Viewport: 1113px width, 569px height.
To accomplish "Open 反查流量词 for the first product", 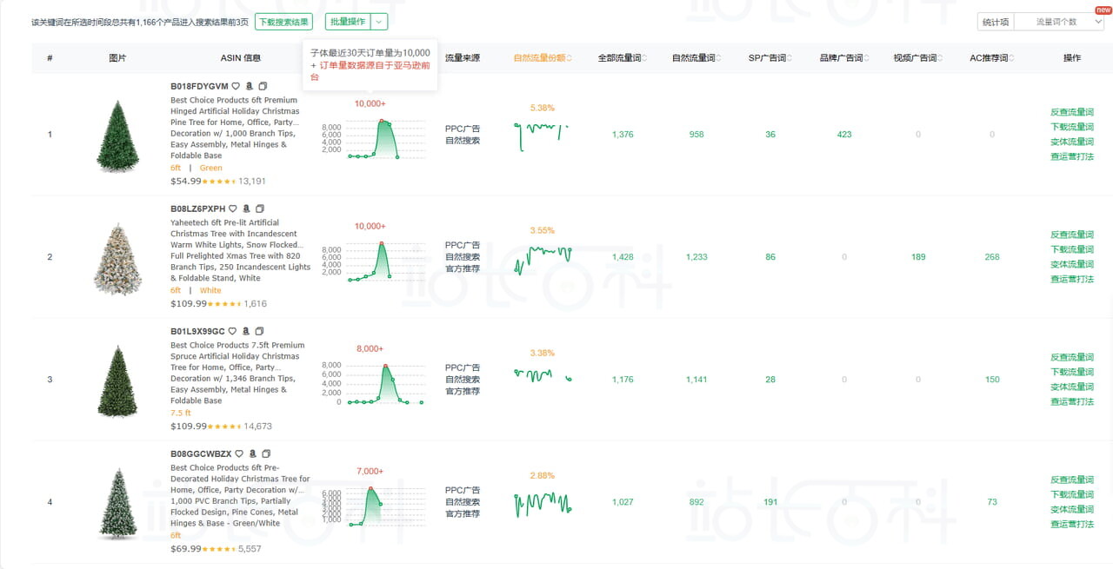I will [x=1072, y=112].
